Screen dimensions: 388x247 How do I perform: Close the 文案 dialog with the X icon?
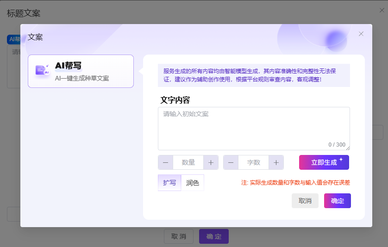tap(361, 34)
